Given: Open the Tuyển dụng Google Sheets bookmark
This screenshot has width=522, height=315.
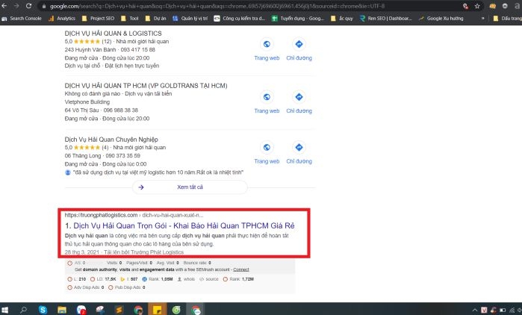Looking at the screenshot, I should (298, 19).
